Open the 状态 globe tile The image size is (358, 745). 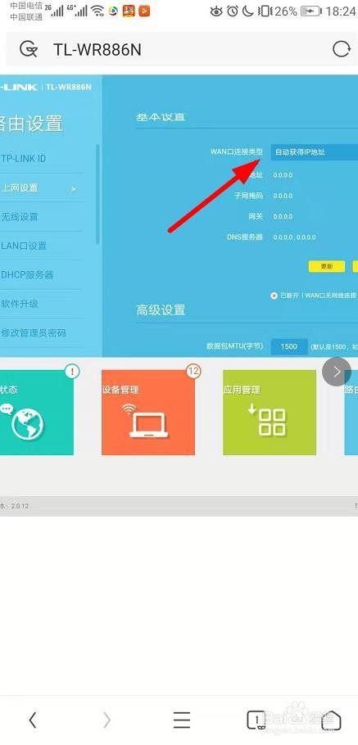click(x=37, y=413)
